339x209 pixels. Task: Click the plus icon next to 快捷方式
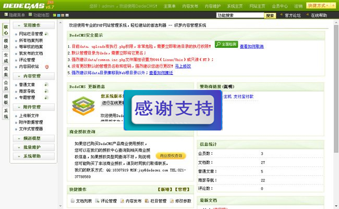click(x=333, y=5)
